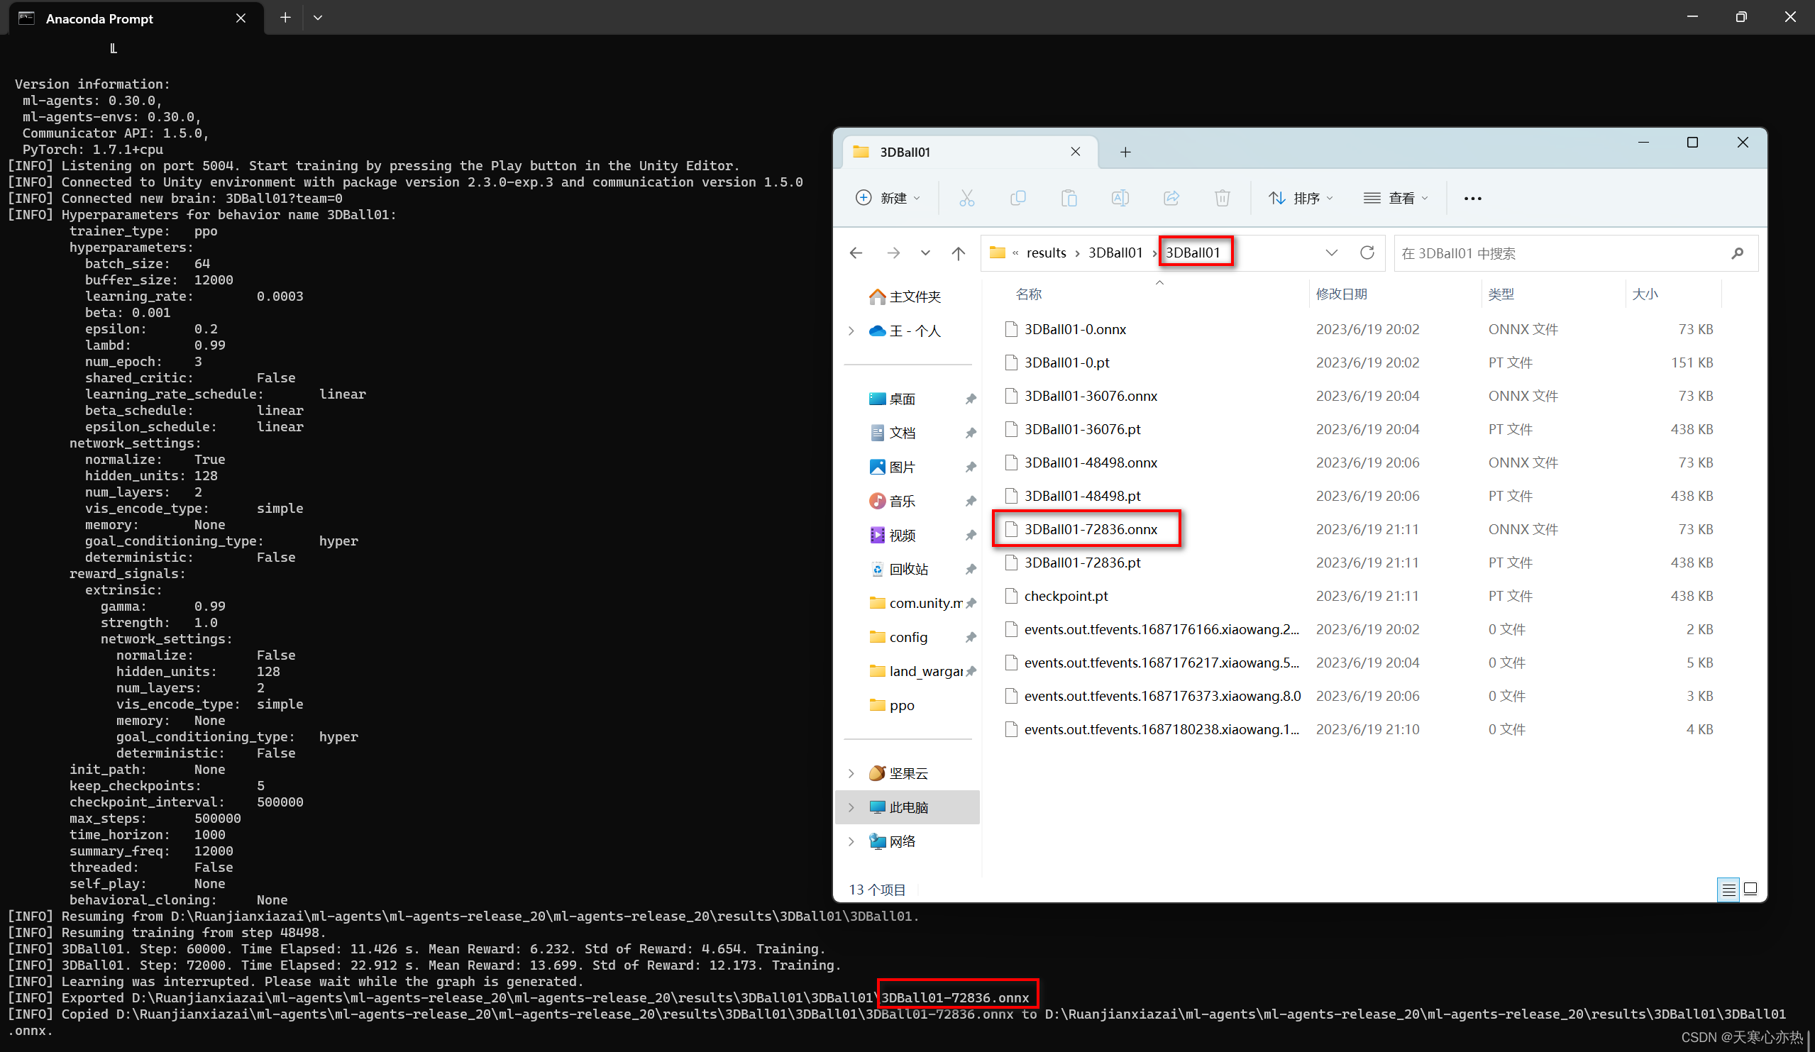
Task: Click the Share icon in the toolbar
Action: pos(1171,198)
